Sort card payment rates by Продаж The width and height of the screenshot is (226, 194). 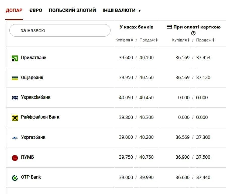coord(205,40)
